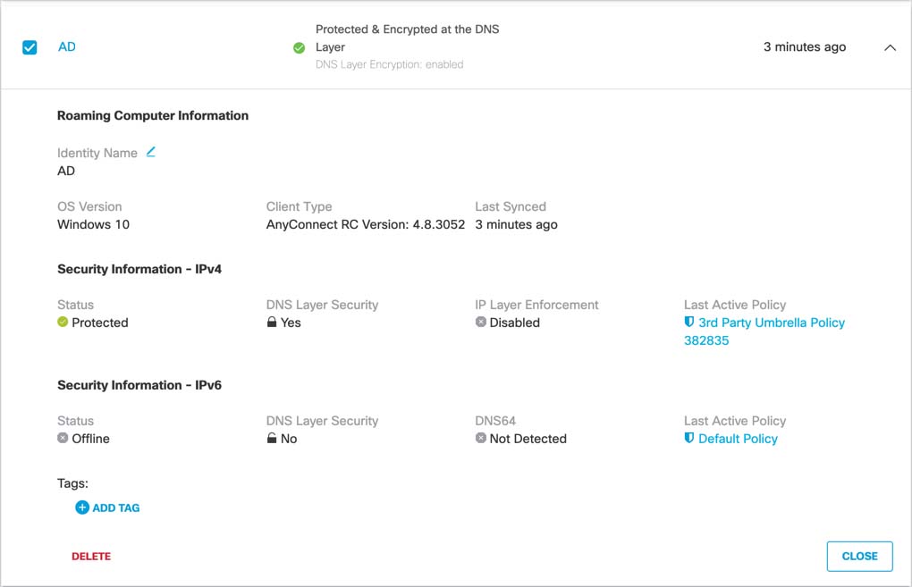Viewport: 912px width, 587px height.
Task: Click the shield icon beside Default Policy
Action: click(x=689, y=439)
